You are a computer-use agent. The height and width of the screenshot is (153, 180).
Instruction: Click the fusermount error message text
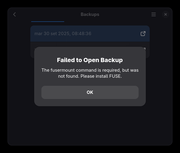pos(90,73)
